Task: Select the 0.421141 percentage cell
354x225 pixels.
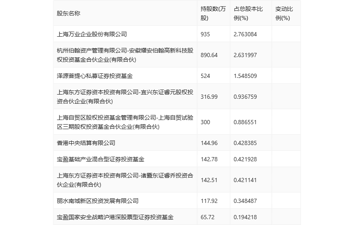Action: pos(245,180)
